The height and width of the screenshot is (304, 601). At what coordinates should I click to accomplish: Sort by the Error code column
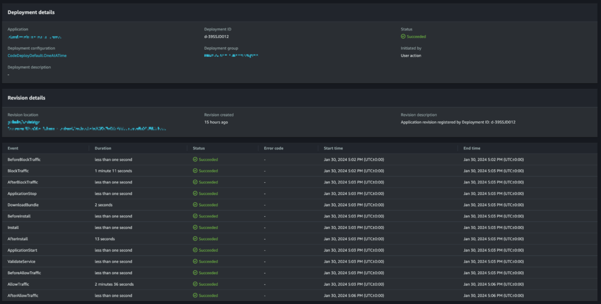pyautogui.click(x=274, y=148)
